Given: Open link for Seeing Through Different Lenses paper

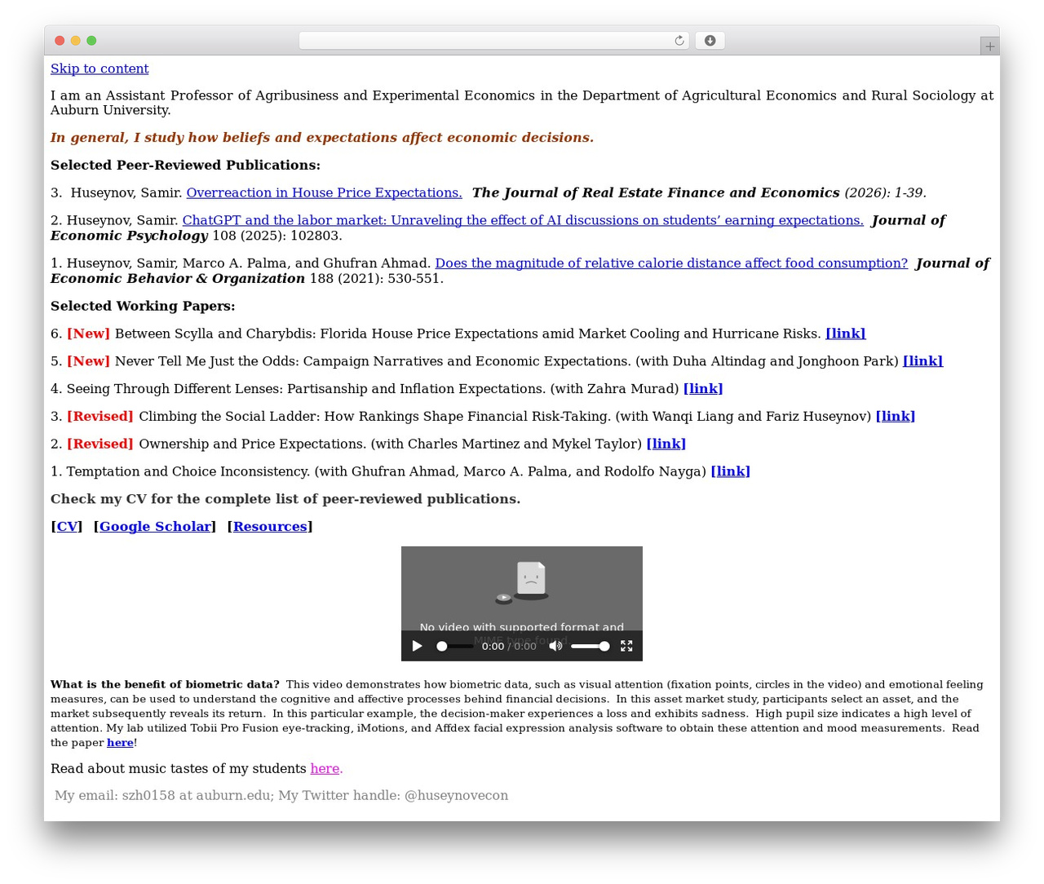Looking at the screenshot, I should coord(703,389).
